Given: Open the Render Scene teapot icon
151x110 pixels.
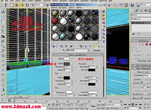Looking at the screenshot, I should (138, 5).
